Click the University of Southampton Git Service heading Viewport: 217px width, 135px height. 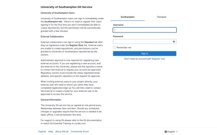(x=67, y=7)
